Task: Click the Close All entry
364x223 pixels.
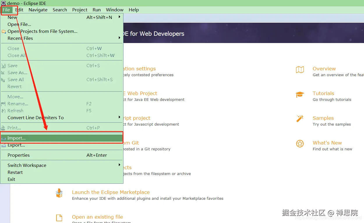Action: click(x=61, y=55)
